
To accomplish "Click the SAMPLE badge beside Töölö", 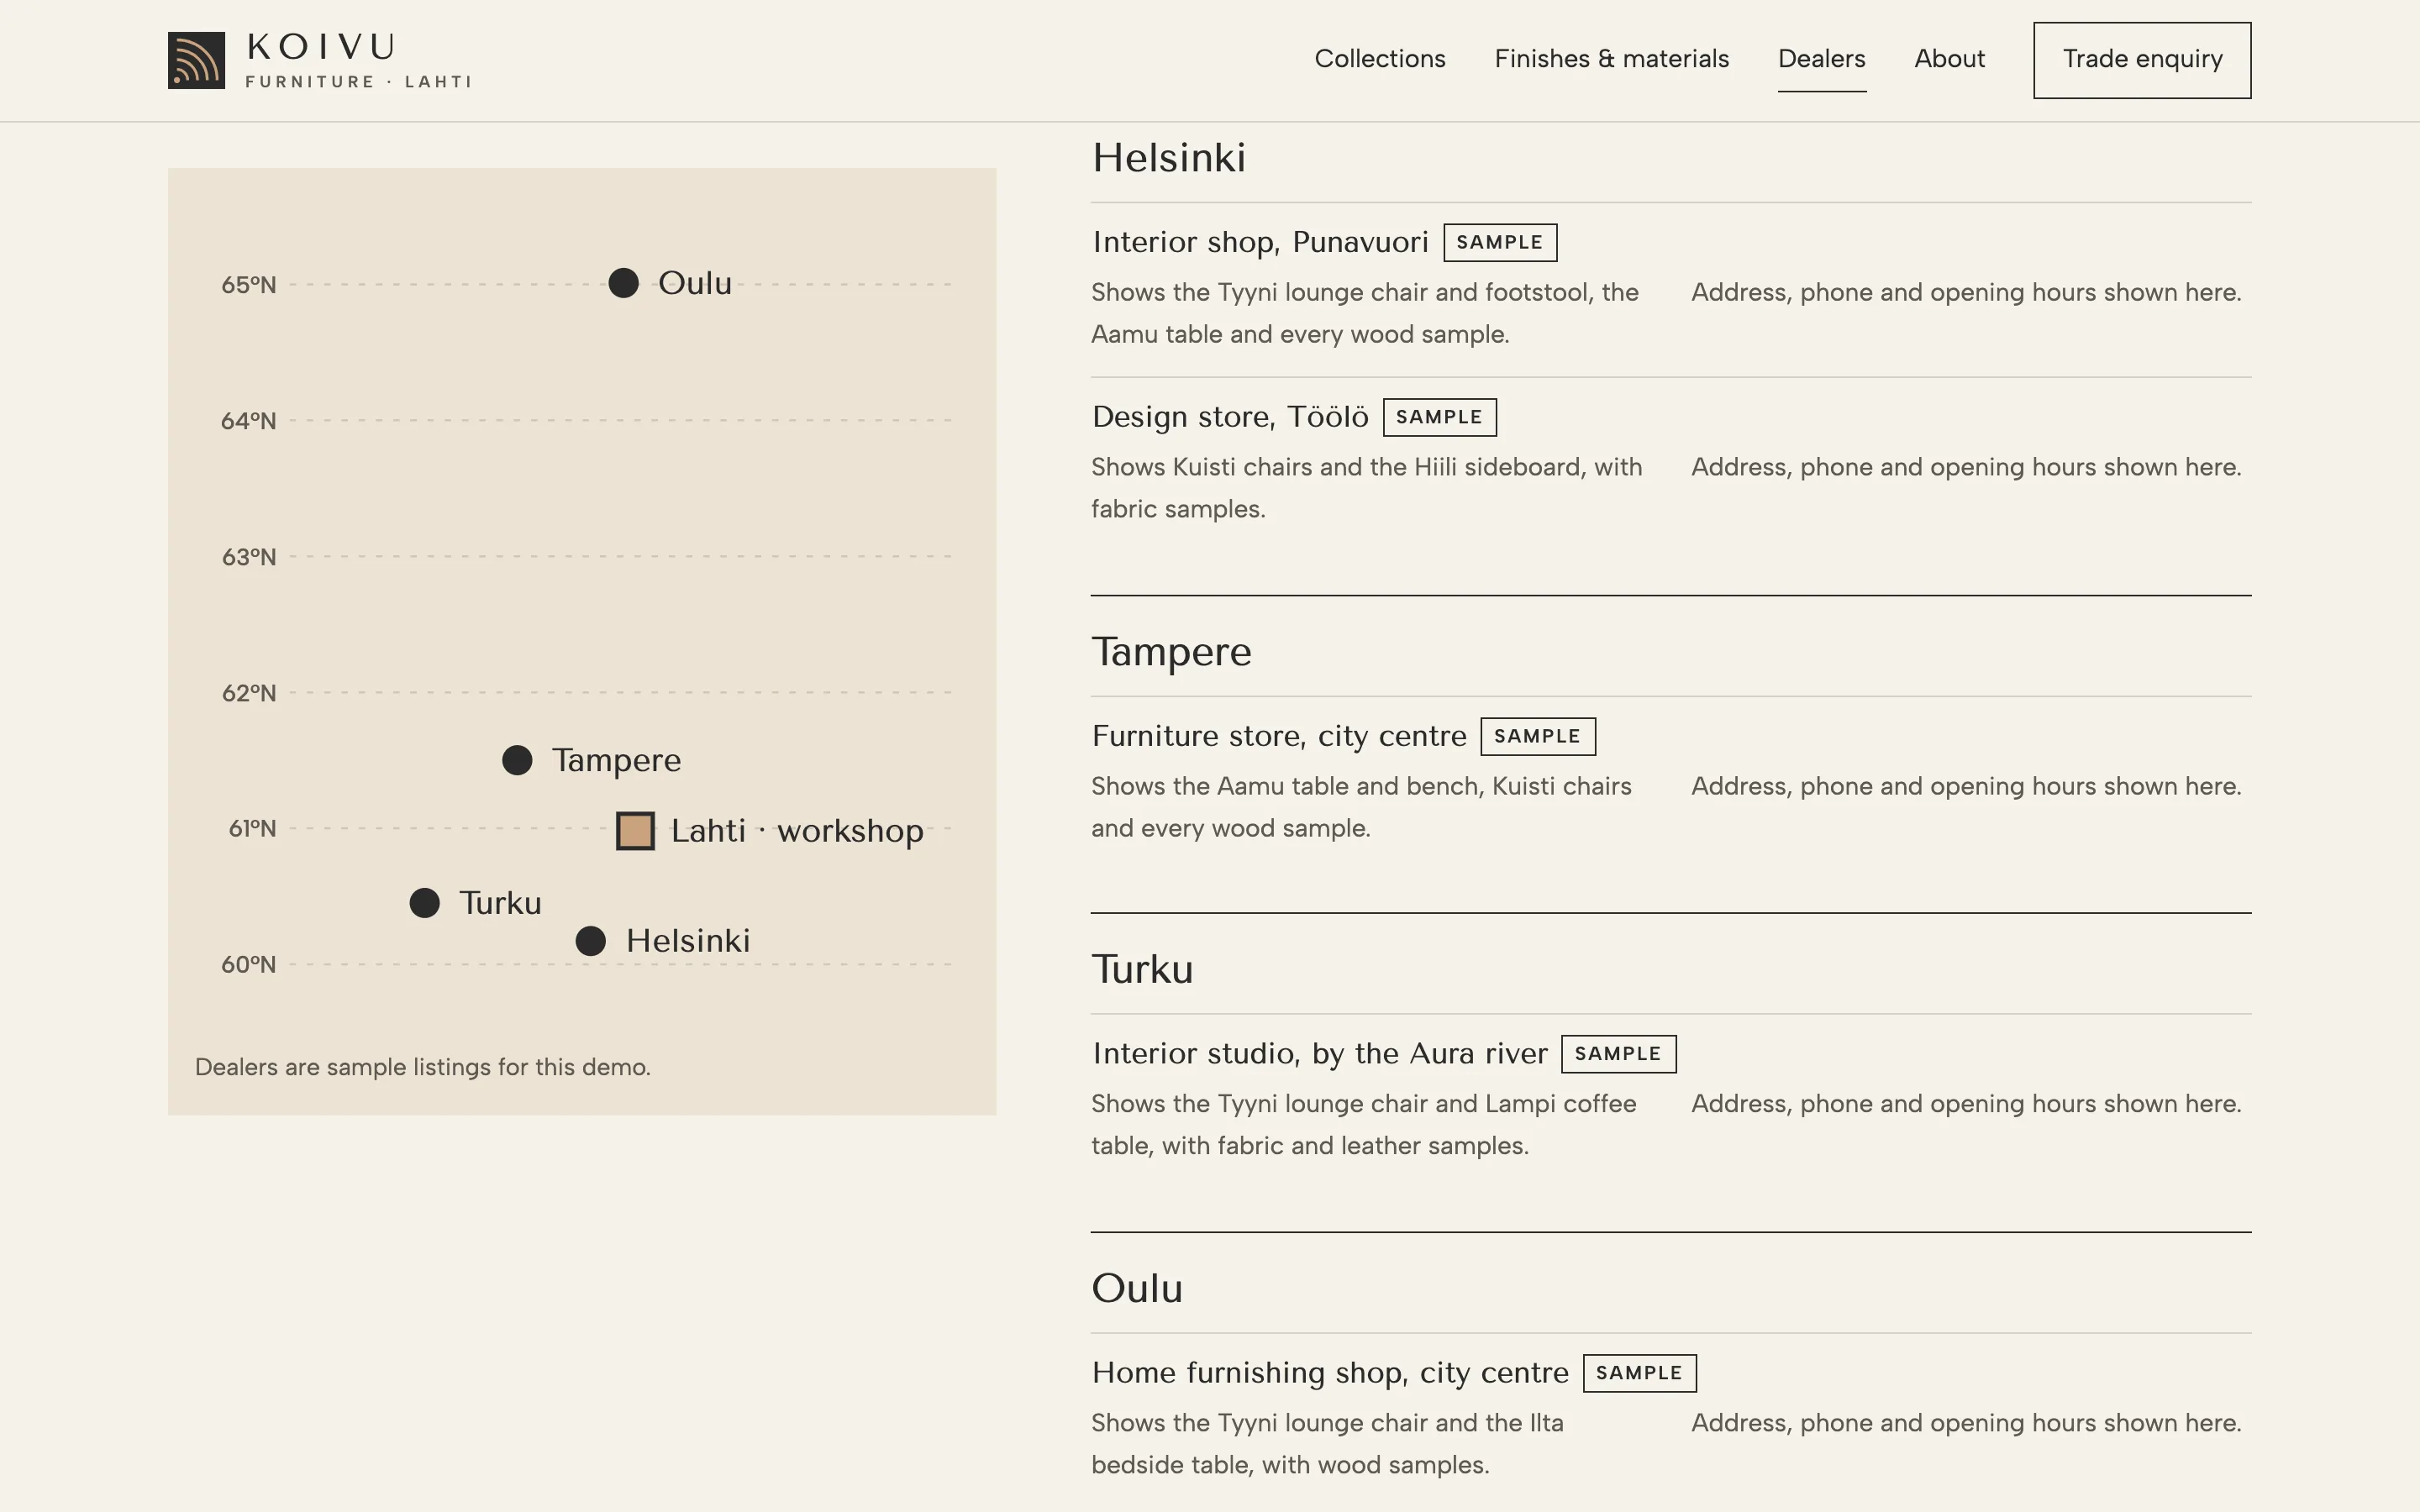I will pos(1440,417).
